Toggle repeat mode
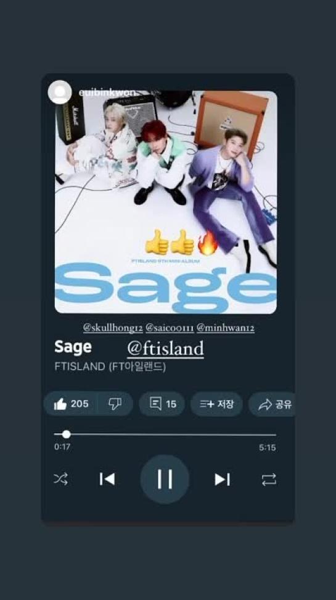 coord(269,480)
